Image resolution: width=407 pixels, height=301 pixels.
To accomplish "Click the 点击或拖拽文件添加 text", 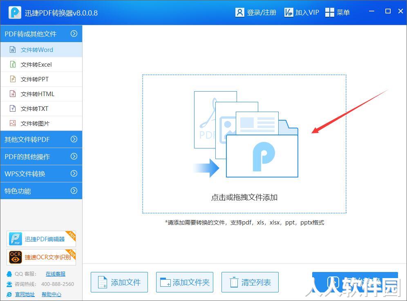I will click(x=244, y=198).
